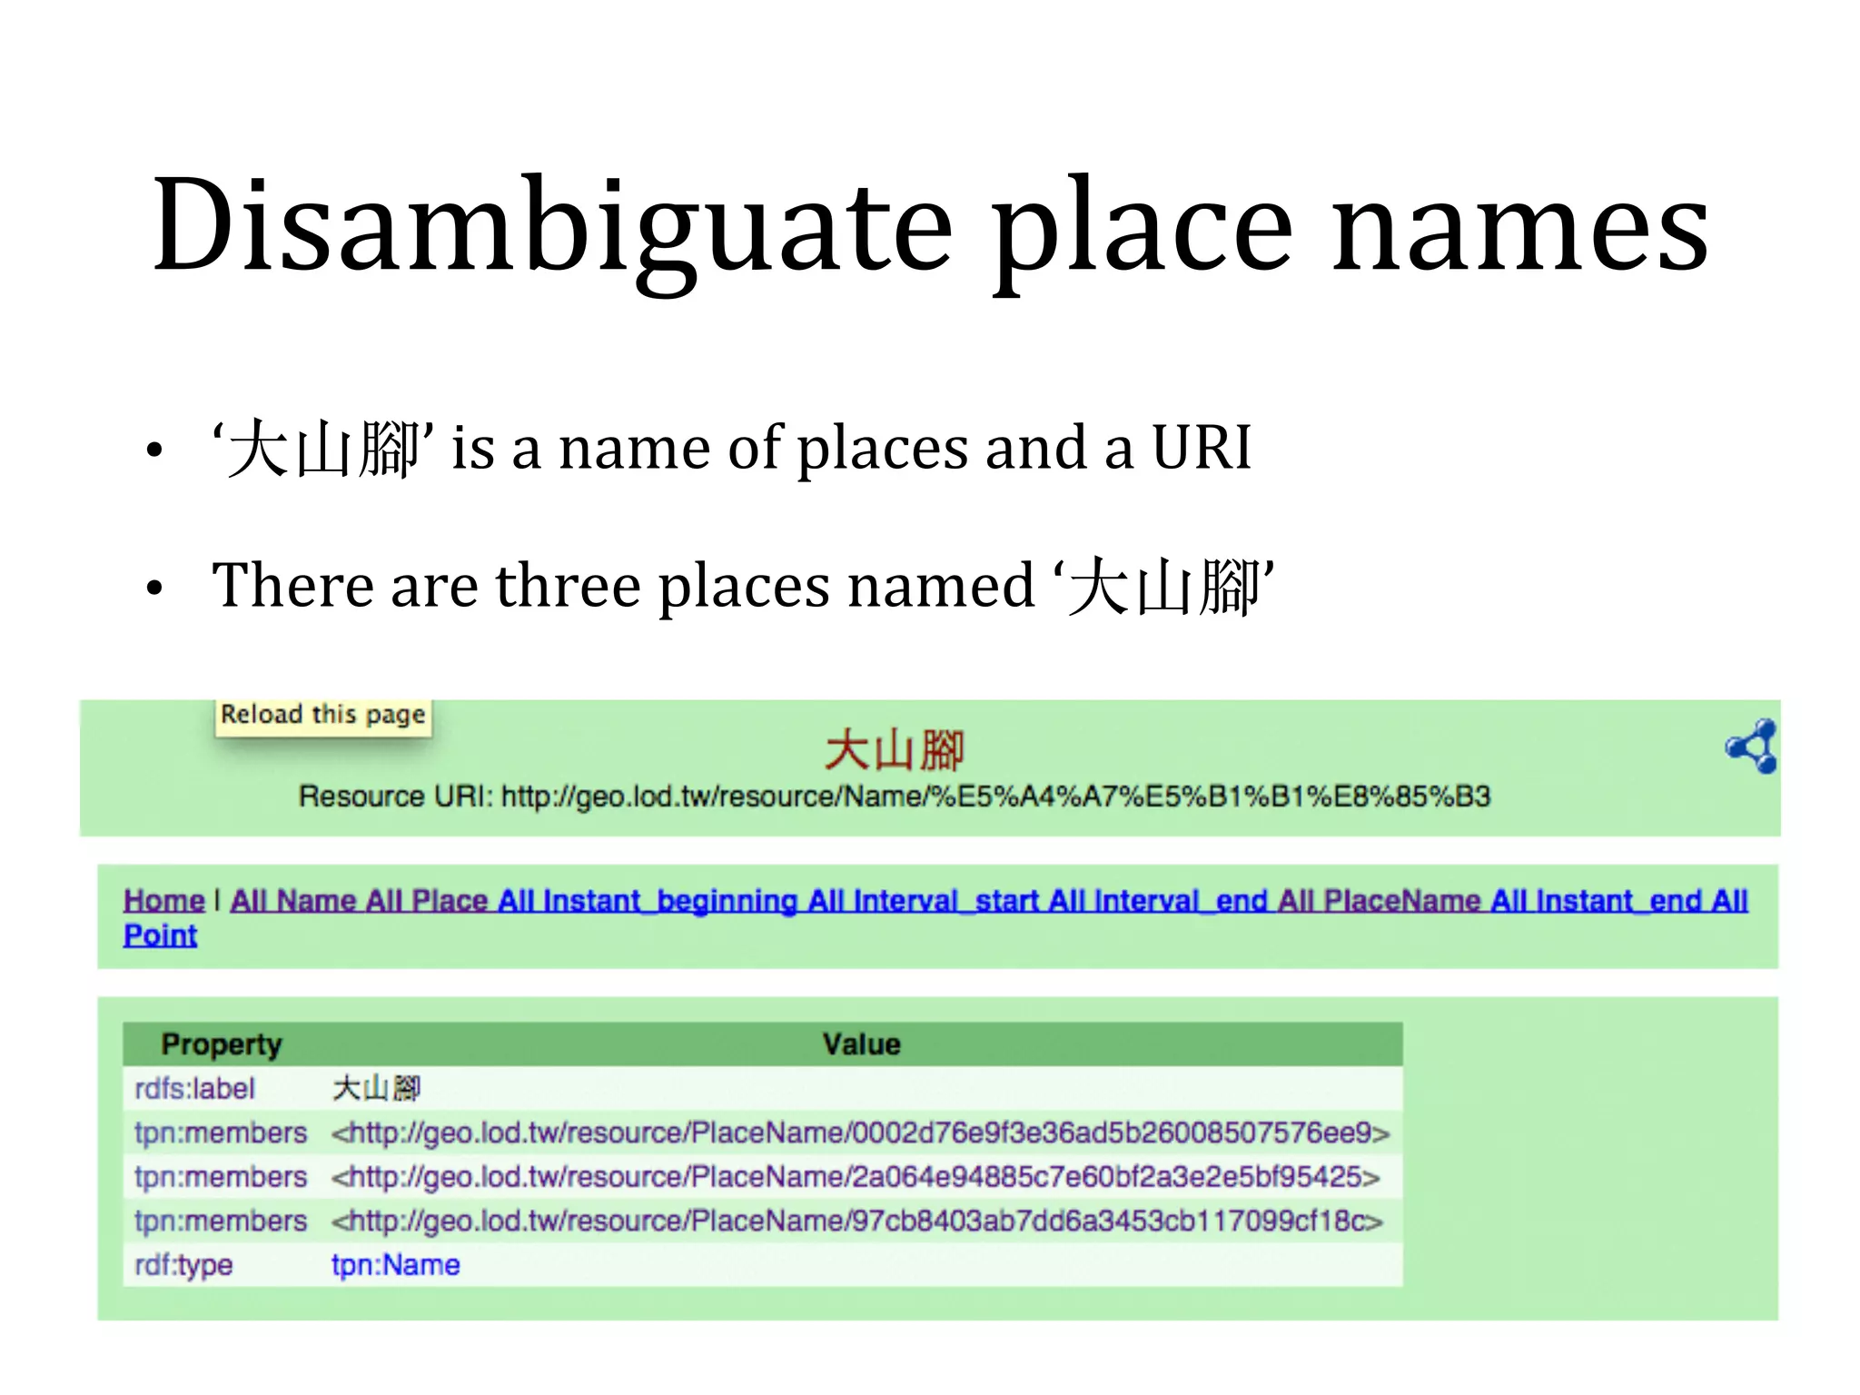Click the tpn:Name type value link

click(x=396, y=1264)
